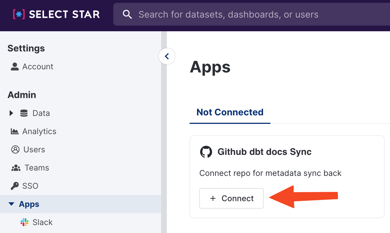
Task: Click the GitHub logo icon
Action: coord(206,152)
